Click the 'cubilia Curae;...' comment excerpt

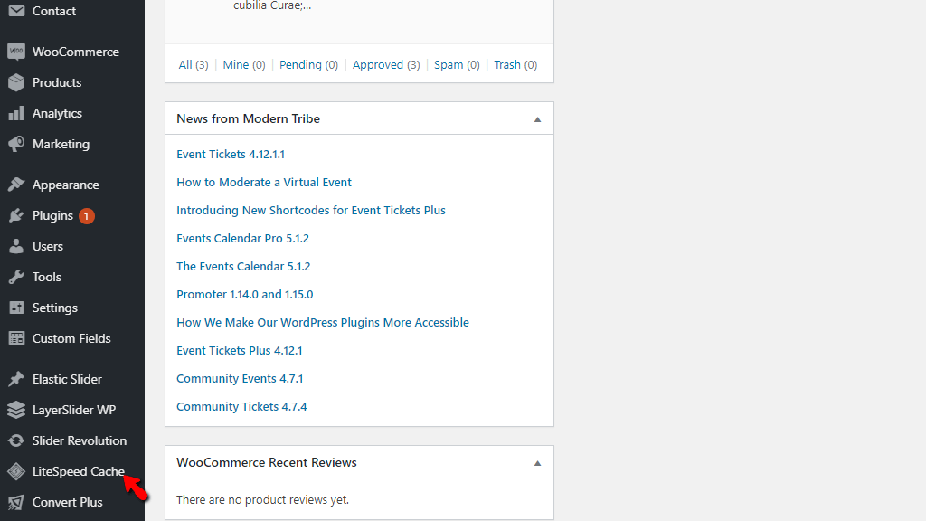coord(272,6)
